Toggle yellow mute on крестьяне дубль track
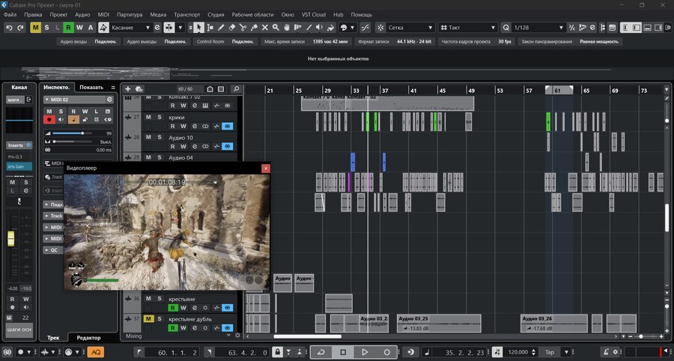Viewport: 674px width, 361px height. click(x=148, y=319)
